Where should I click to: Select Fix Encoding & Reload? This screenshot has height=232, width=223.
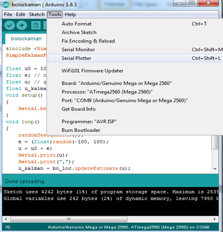coord(135,41)
